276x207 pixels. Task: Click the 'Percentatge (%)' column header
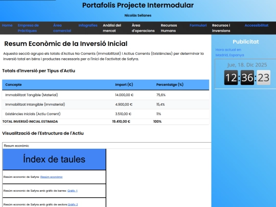pos(170,85)
